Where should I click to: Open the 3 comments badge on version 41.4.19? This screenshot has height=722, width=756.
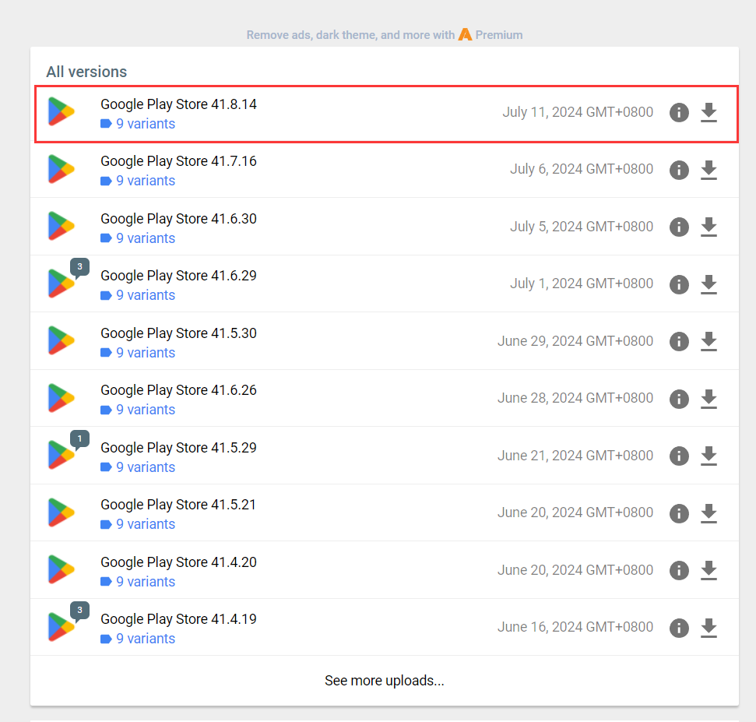(x=79, y=611)
